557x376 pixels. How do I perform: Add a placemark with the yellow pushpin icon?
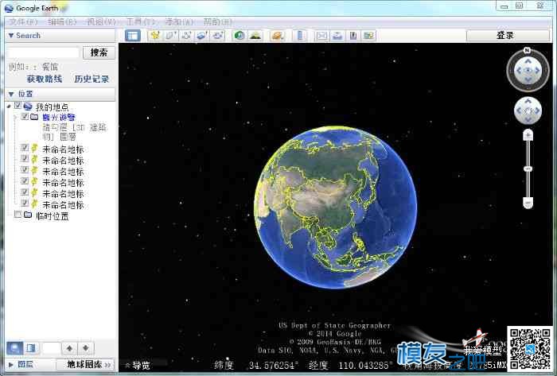(x=155, y=36)
